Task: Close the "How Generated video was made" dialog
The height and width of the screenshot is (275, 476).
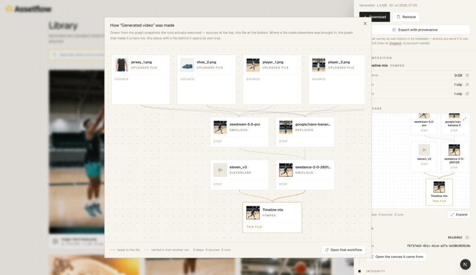Action: click(365, 24)
